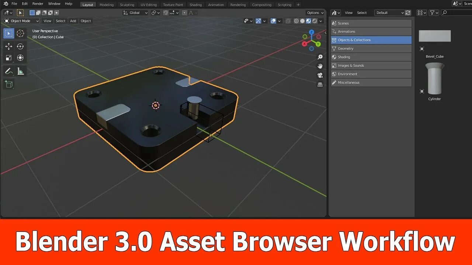
Task: Select the Images & Sounds asset category
Action: click(371, 66)
